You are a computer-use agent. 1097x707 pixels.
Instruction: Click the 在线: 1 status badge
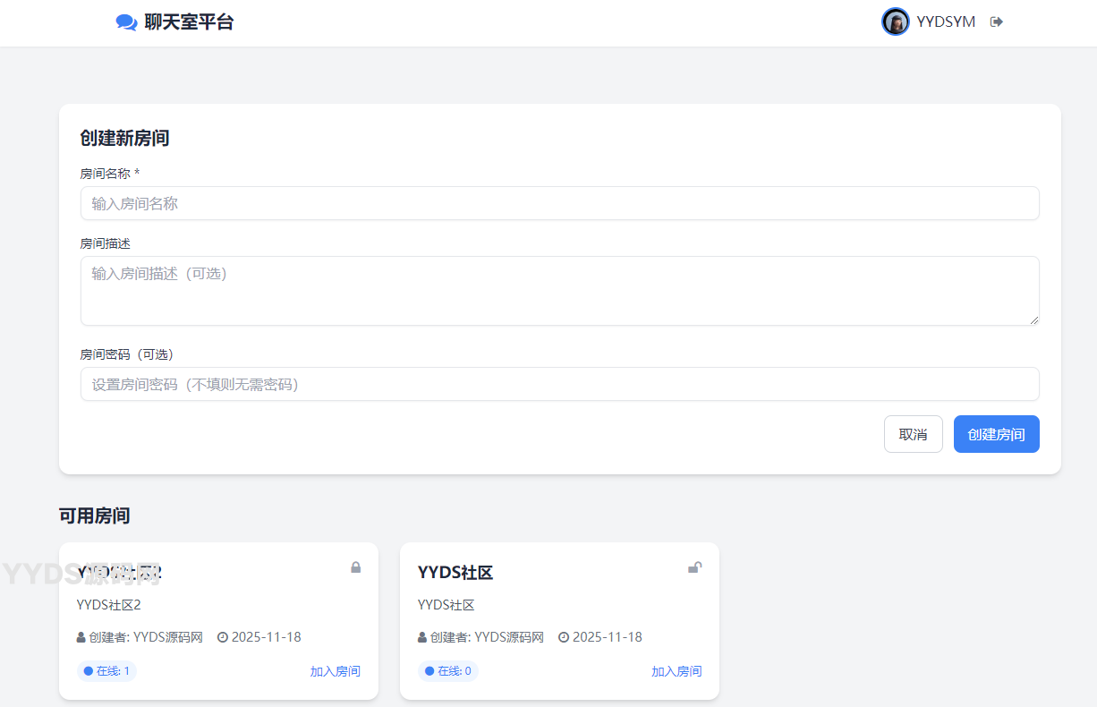coord(106,670)
